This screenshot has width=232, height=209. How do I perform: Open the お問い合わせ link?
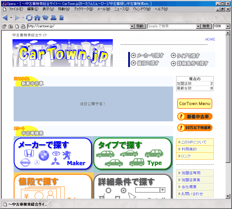coord(192,194)
